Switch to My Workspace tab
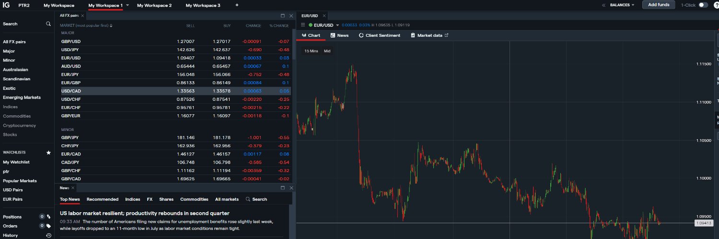Viewport: 719px width, 239px height. (59, 5)
